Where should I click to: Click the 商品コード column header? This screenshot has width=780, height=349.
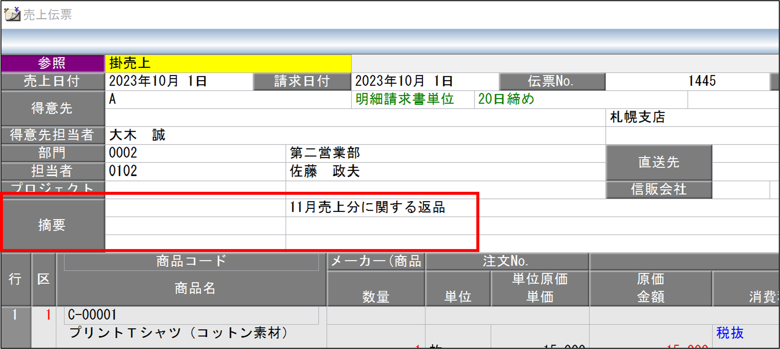click(191, 261)
